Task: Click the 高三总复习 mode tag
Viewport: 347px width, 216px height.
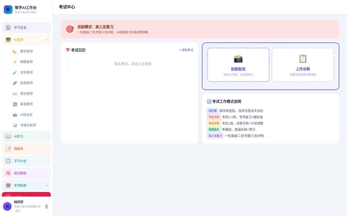Action: [215, 136]
